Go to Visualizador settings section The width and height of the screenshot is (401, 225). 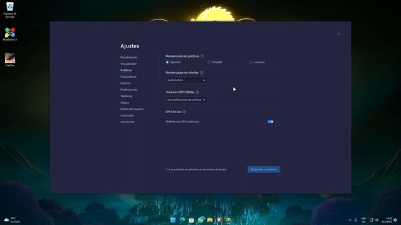(x=128, y=64)
